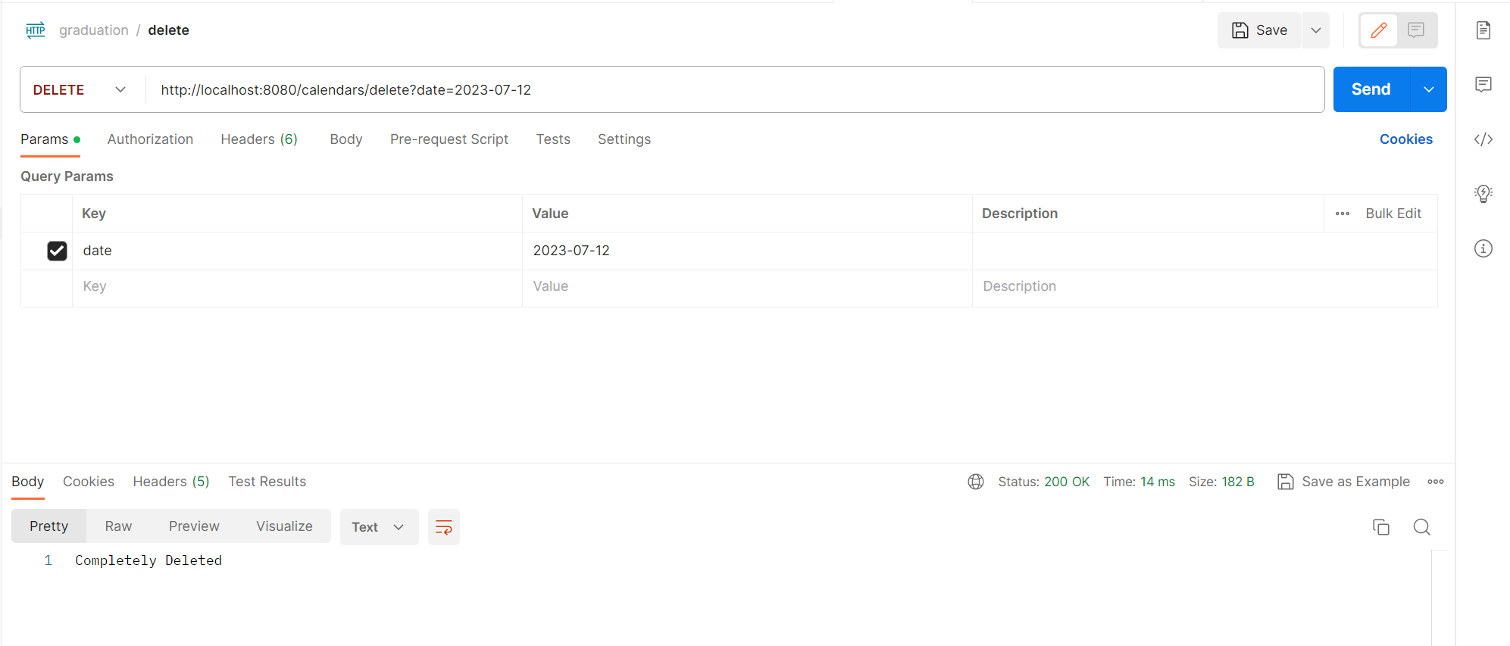Select the Preview response view
1510x646 pixels.
click(x=194, y=526)
